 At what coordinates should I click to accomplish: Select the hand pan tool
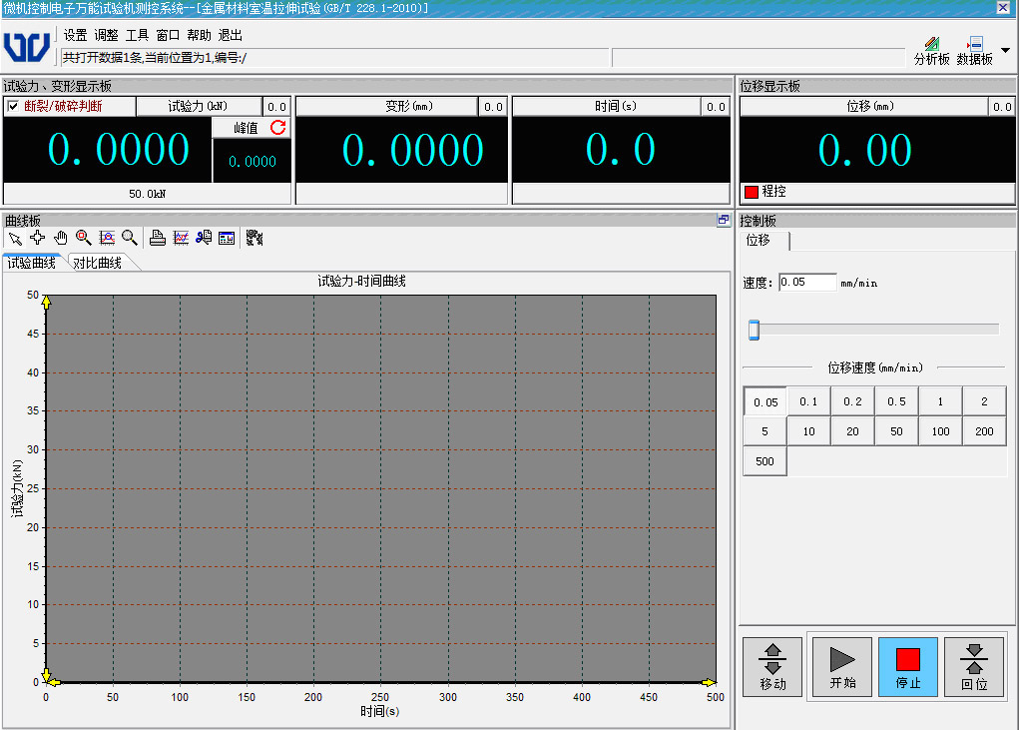click(60, 238)
